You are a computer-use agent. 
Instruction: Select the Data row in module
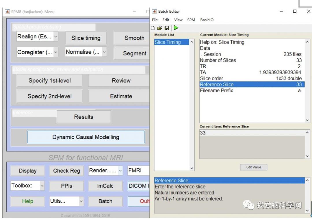click(252, 48)
